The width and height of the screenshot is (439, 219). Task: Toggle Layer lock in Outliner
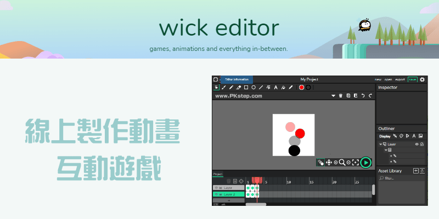tap(422, 145)
